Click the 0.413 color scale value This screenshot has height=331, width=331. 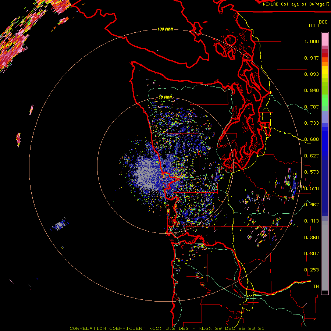[312, 221]
